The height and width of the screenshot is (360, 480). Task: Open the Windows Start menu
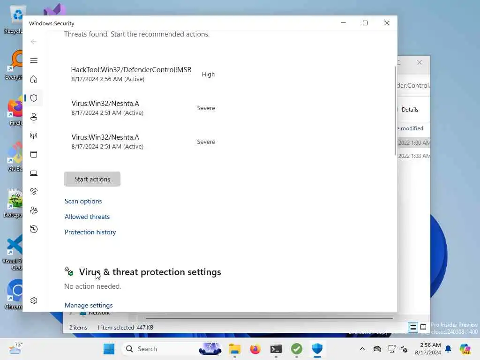[x=109, y=349]
